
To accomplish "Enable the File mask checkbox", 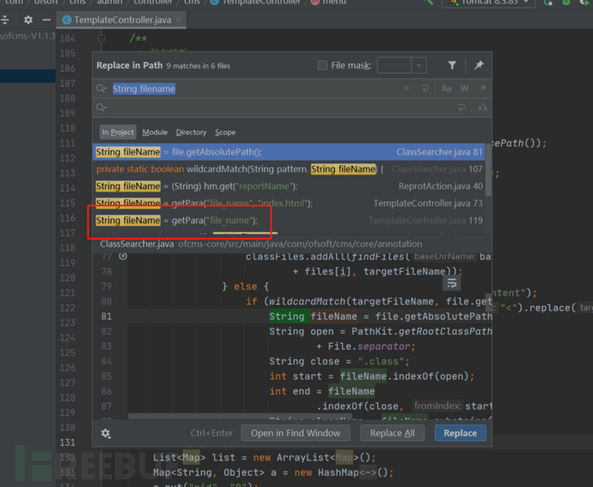I will click(322, 65).
